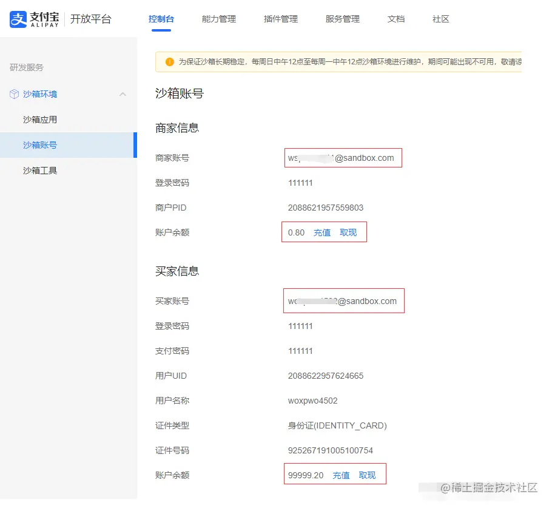Click merchant account email value
The width and height of the screenshot is (552, 508).
pos(341,158)
